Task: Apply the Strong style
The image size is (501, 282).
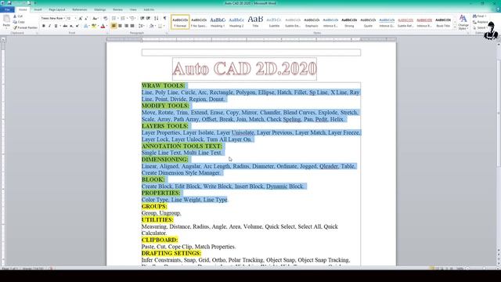Action: (349, 22)
